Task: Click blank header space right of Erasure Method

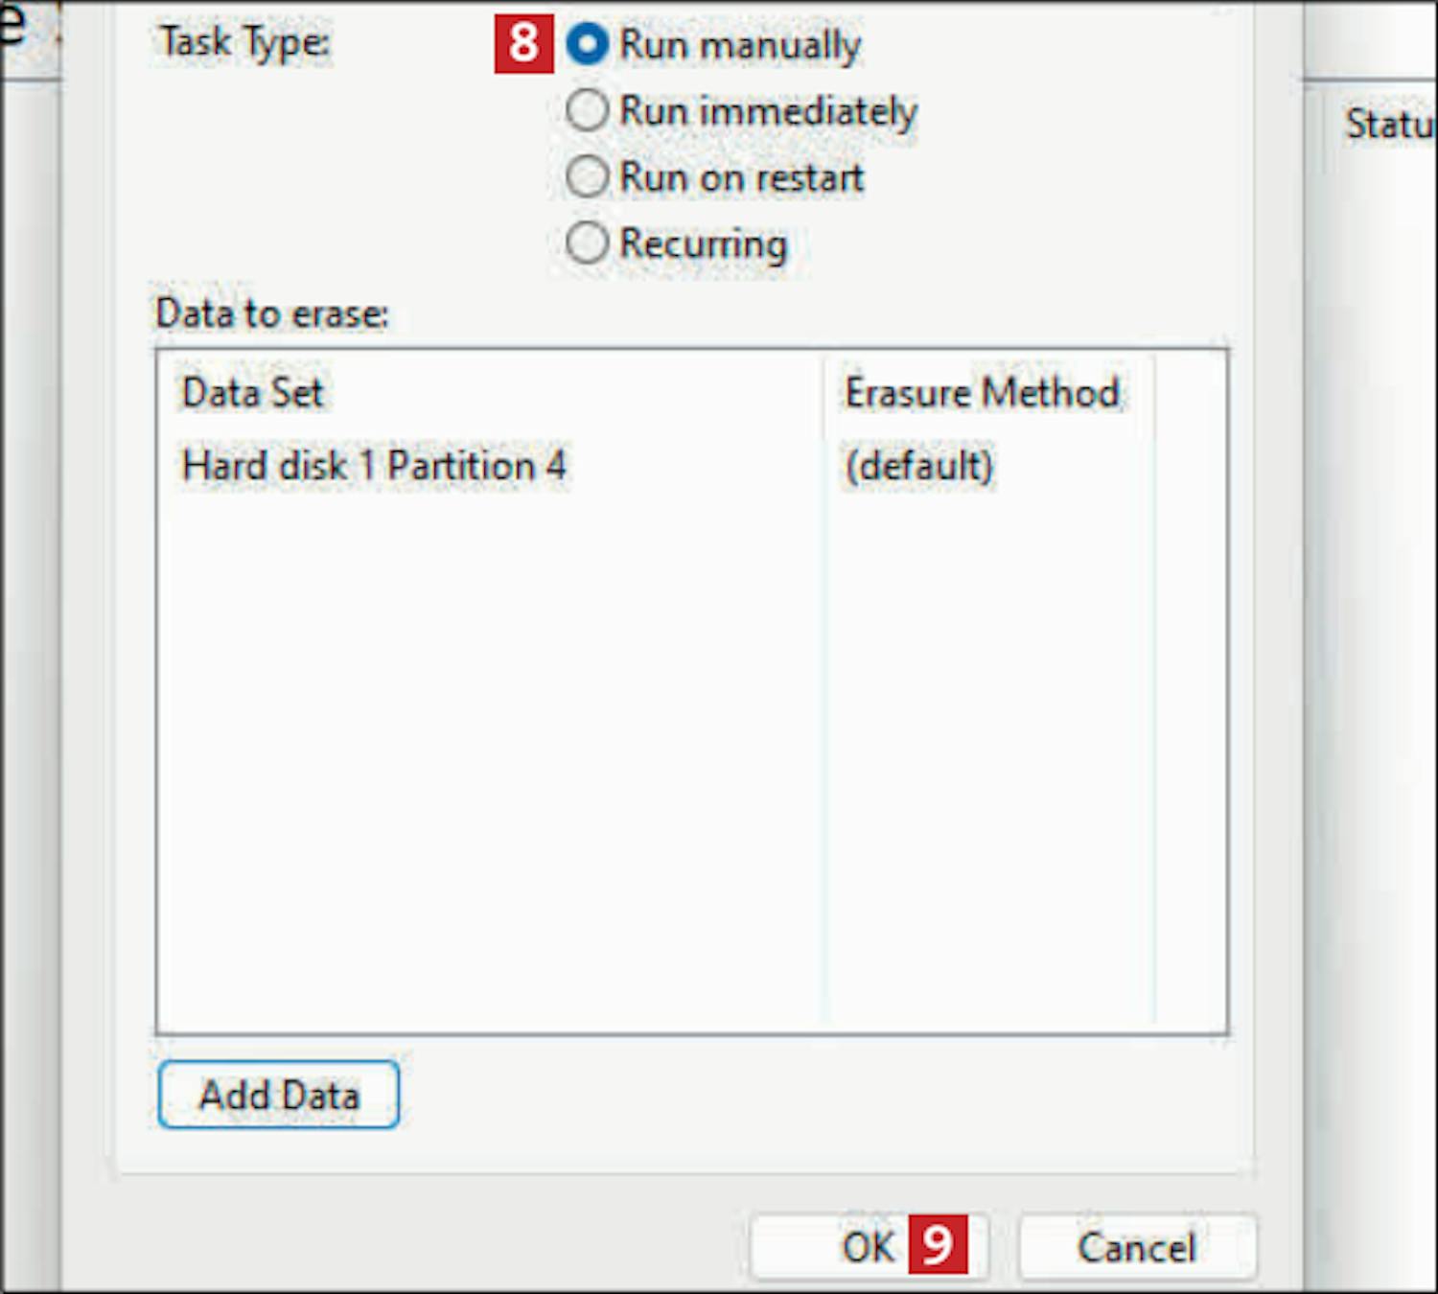Action: 1190,393
